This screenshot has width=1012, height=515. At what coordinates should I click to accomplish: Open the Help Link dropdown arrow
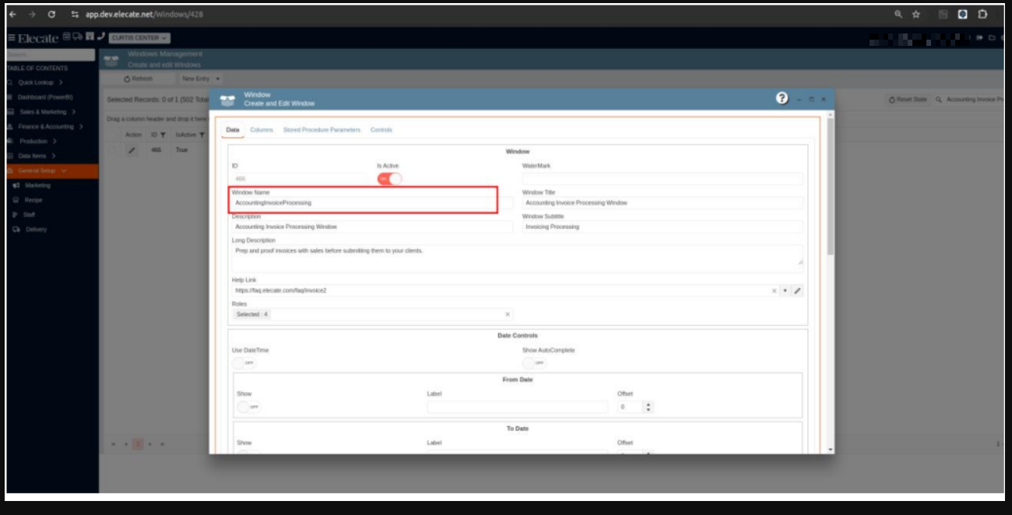coord(785,291)
